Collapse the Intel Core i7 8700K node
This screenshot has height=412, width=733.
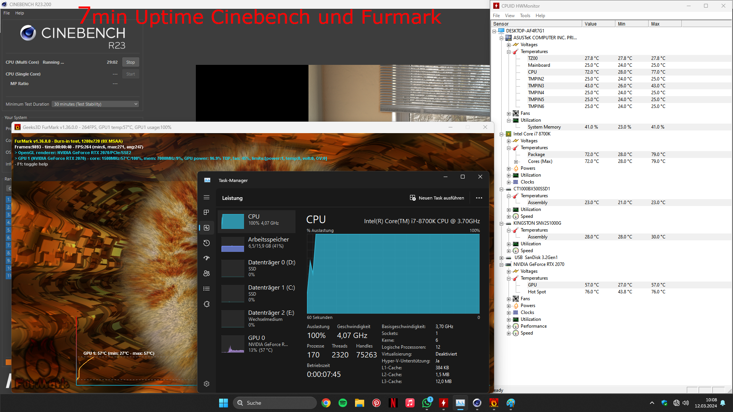pos(502,134)
